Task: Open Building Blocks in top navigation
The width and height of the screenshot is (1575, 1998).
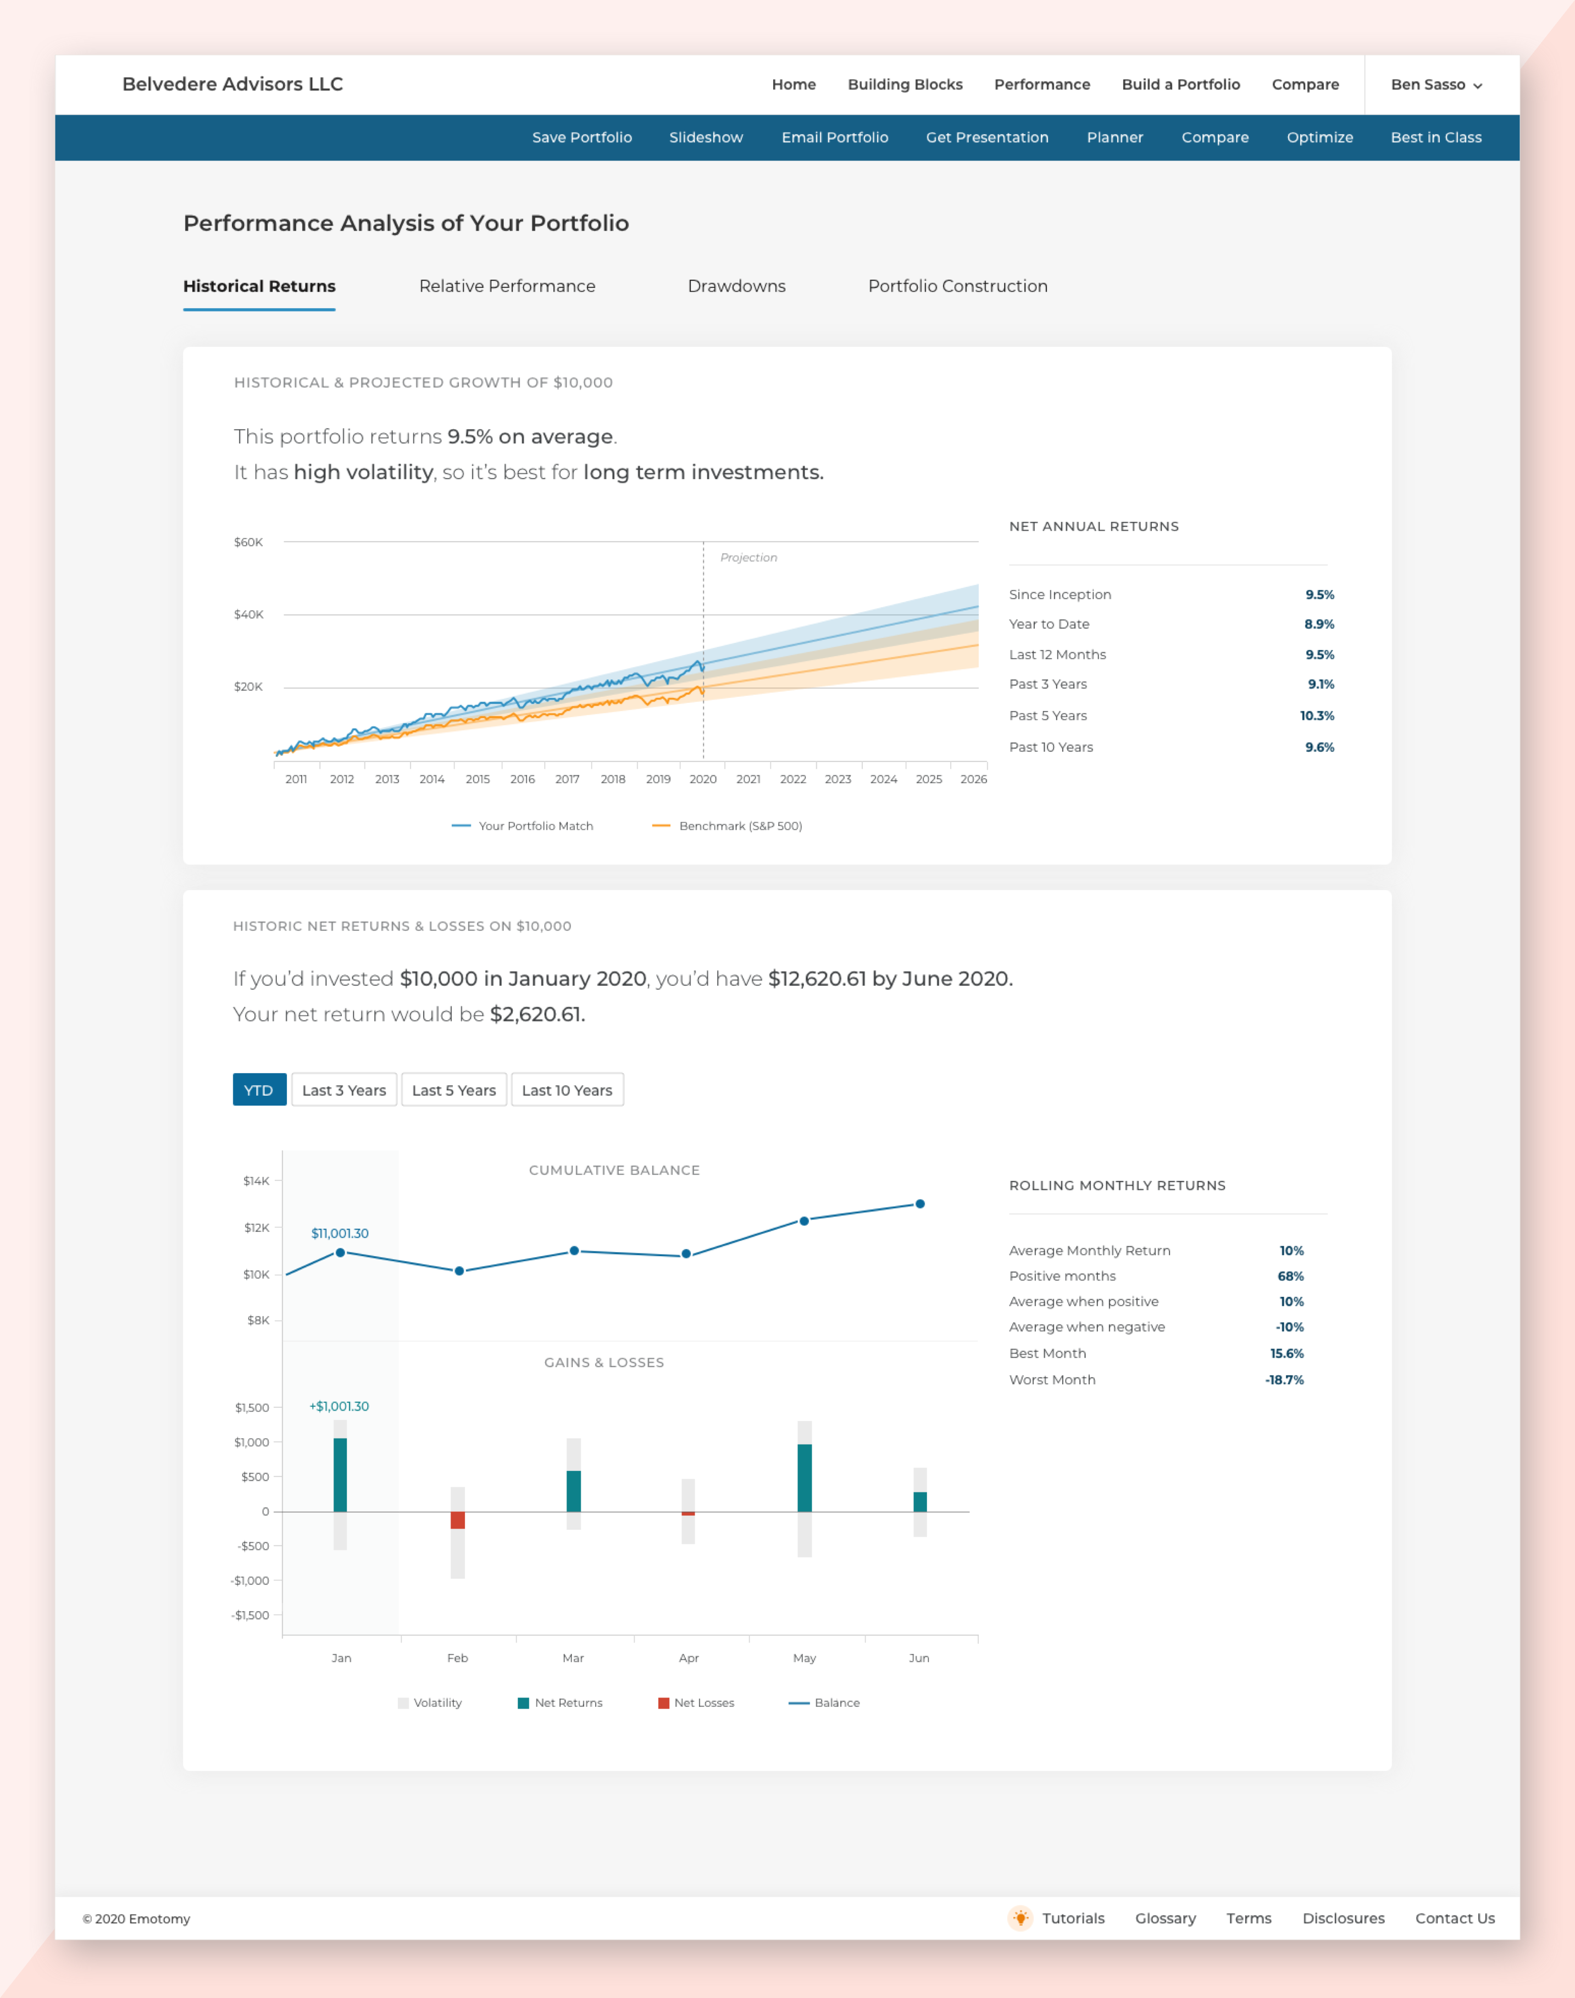Action: (903, 85)
